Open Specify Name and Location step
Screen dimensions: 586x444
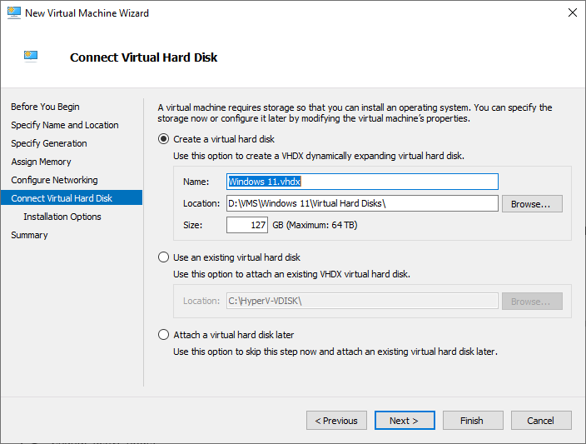(64, 125)
